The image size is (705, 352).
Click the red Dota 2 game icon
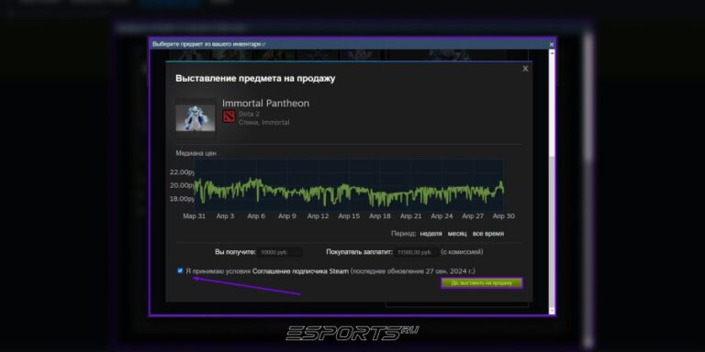pos(229,116)
